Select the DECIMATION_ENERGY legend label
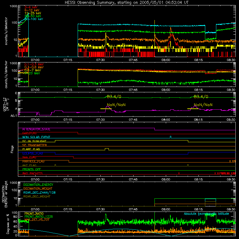Image resolution: width=239 pixels, height=239 pixels. pyautogui.click(x=38, y=185)
